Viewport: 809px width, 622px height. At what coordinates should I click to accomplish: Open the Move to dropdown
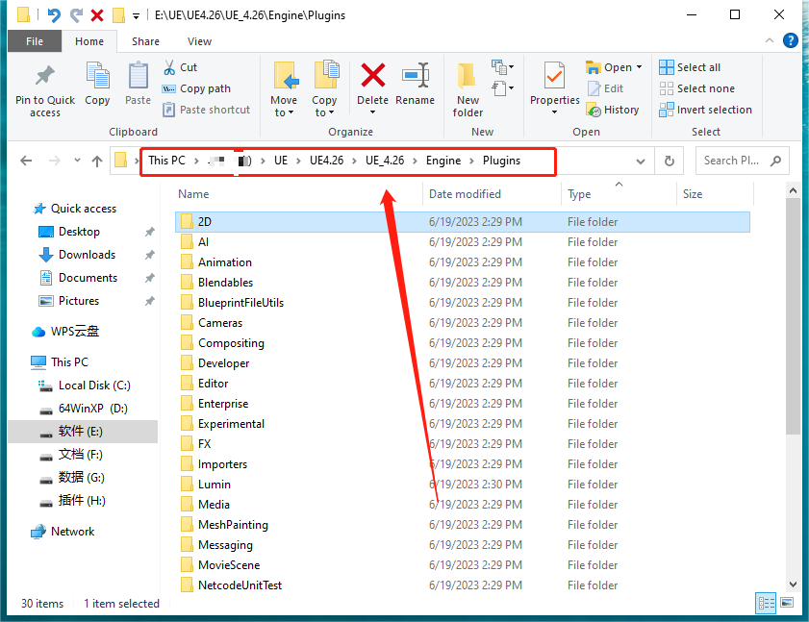pyautogui.click(x=284, y=89)
